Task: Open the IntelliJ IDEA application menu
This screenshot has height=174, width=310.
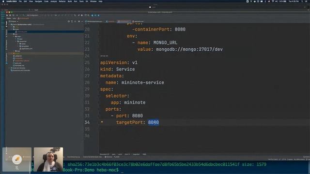Action: [12, 1]
